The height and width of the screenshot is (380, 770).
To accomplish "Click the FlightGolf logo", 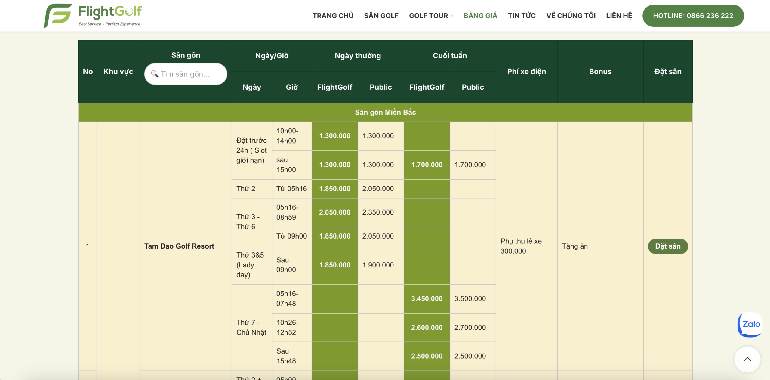I will pos(93,16).
